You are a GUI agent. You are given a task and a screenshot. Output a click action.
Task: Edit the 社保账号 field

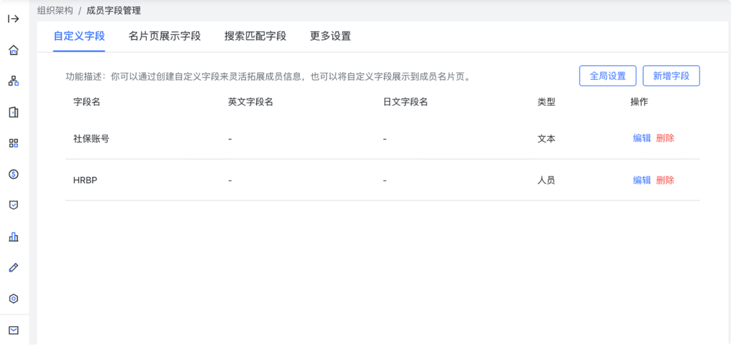(642, 138)
